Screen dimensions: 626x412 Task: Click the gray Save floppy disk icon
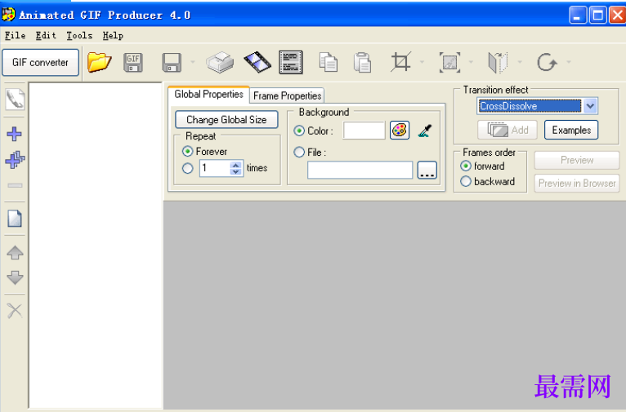[x=172, y=63]
